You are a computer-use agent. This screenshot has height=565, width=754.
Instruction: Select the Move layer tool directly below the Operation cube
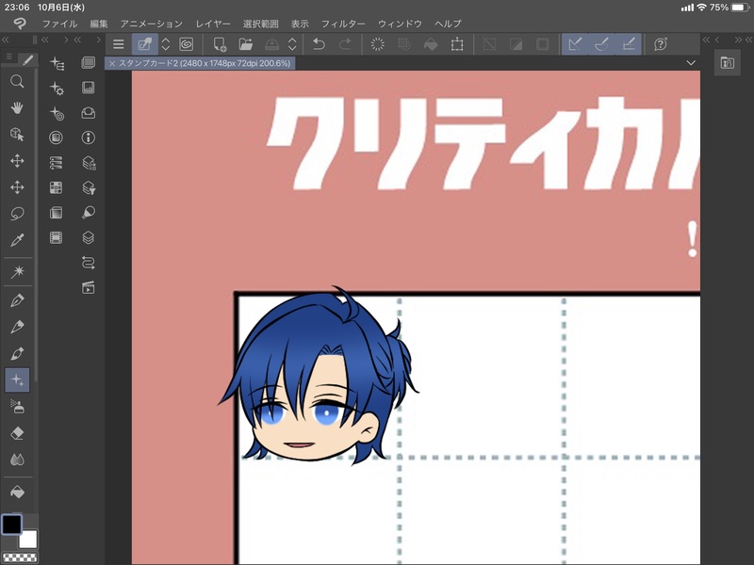[17, 160]
